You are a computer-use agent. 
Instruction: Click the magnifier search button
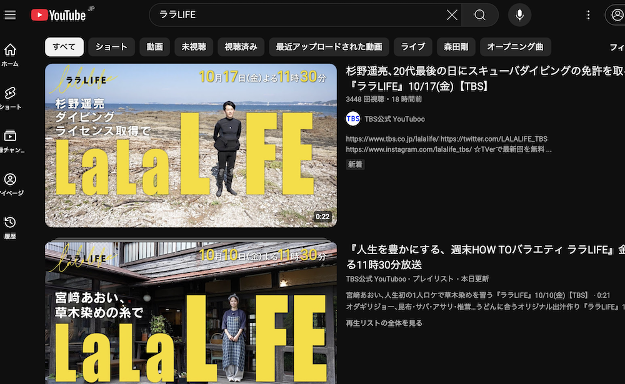coord(480,15)
